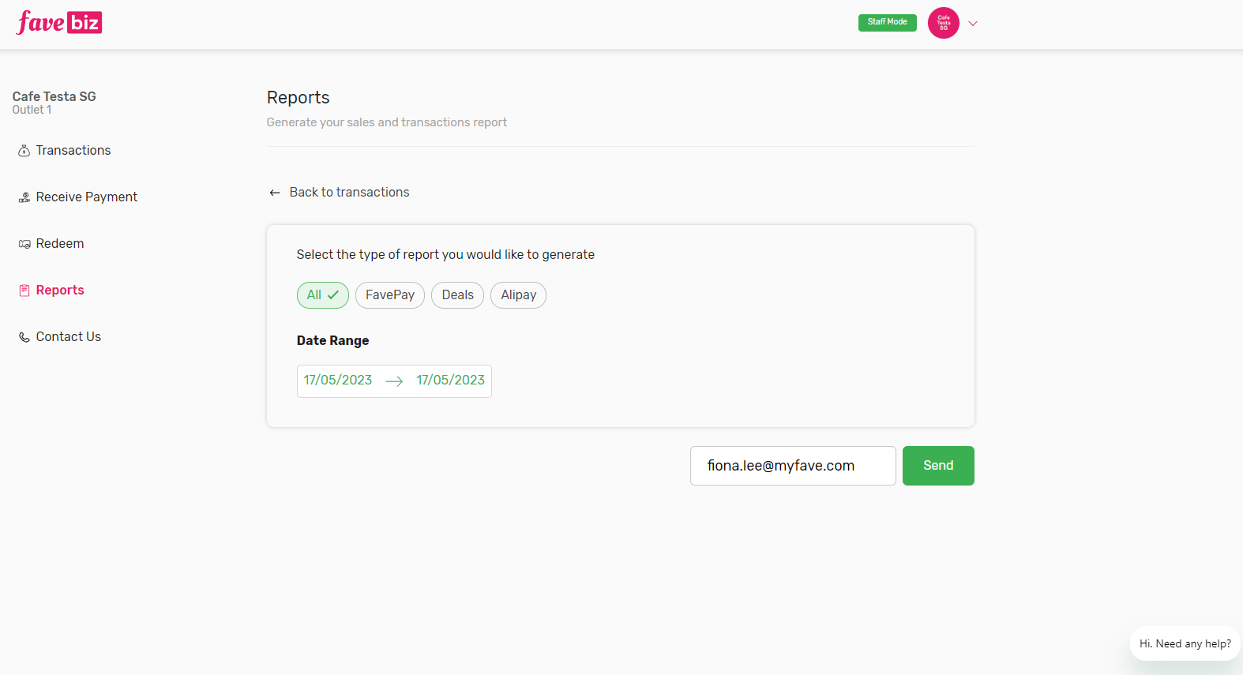The image size is (1243, 675).
Task: Click the Transactions money bag icon
Action: tap(24, 151)
